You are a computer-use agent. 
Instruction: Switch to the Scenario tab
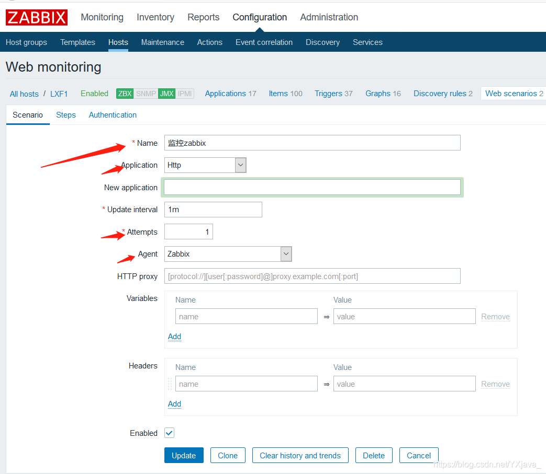click(x=28, y=115)
